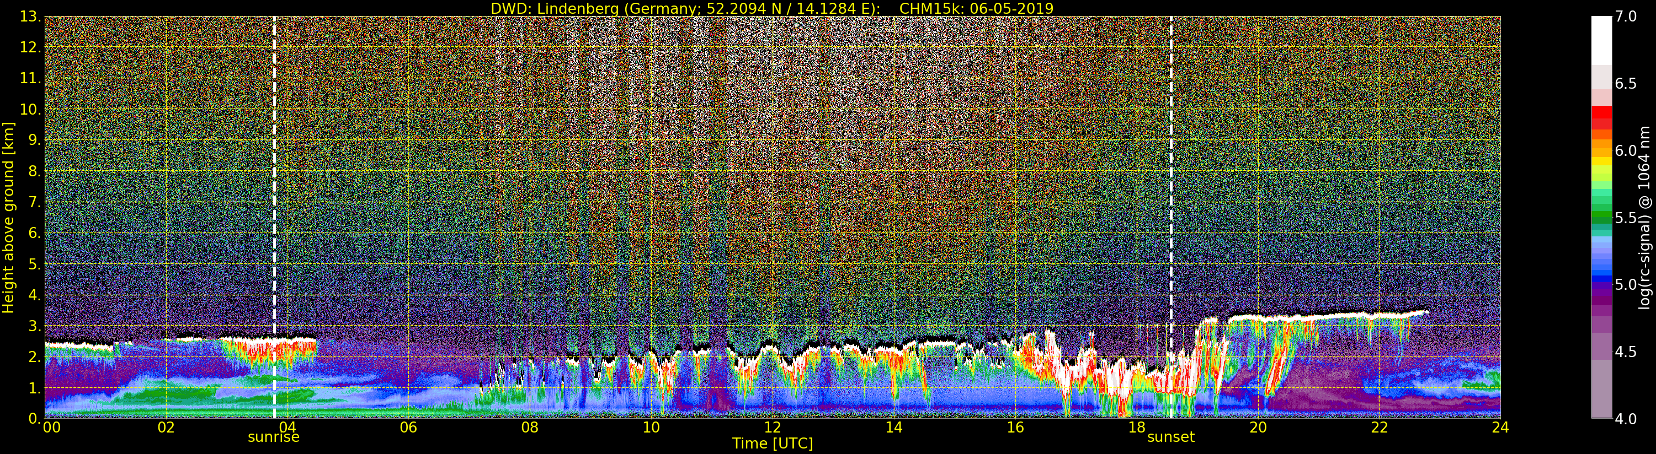Select the "sunset" label below the time axis
The height and width of the screenshot is (454, 1656).
pyautogui.click(x=1170, y=437)
